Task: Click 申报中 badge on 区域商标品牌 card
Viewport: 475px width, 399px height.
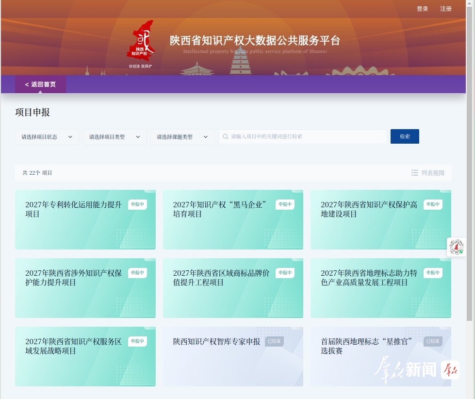Action: coord(285,273)
